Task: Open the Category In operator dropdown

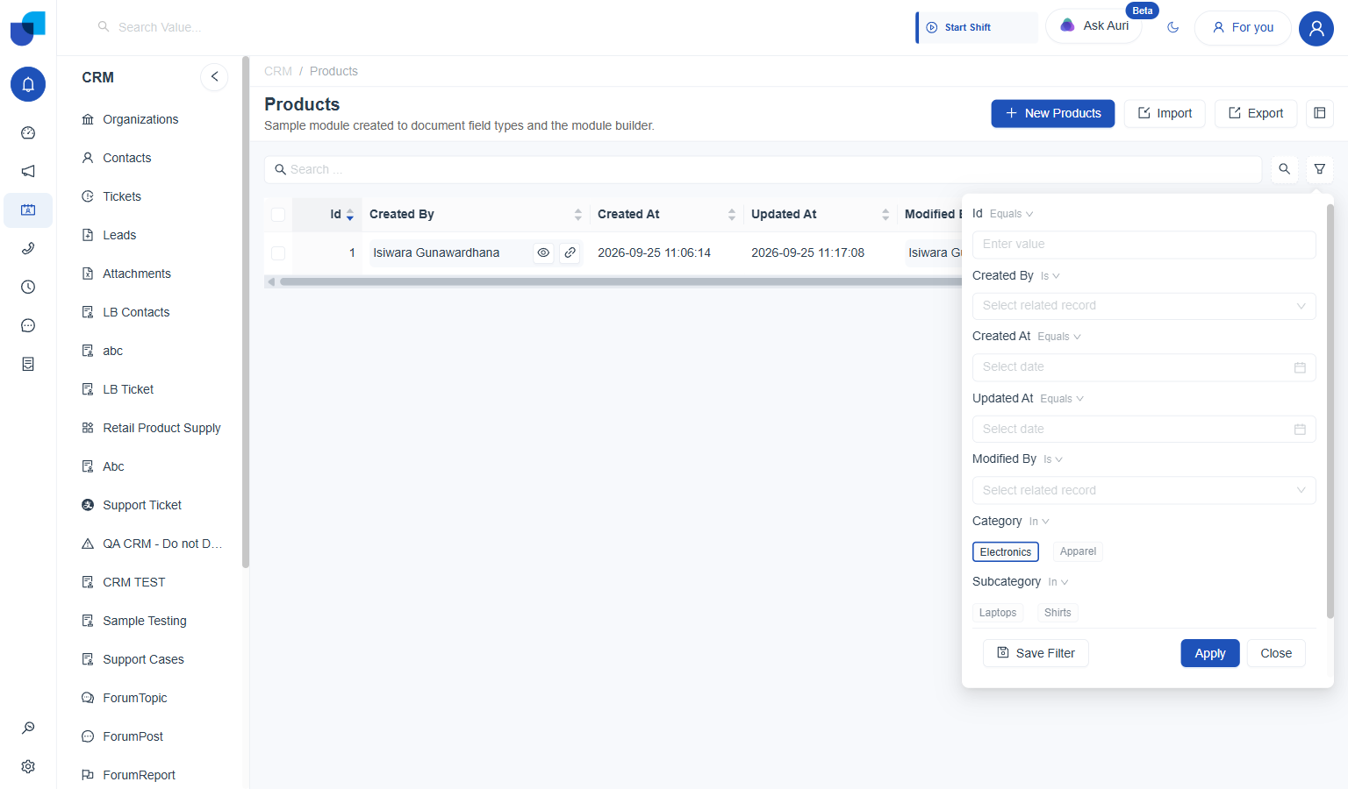Action: [1039, 522]
